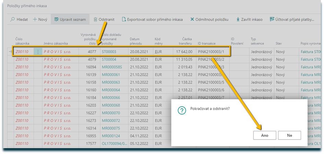Screen dimensions: 324x154
Task: Click the plus icon for Nový
Action: [x=35, y=20]
